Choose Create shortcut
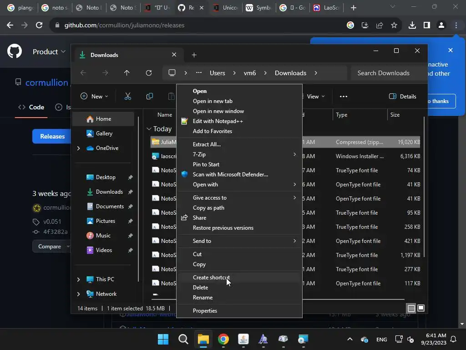 pyautogui.click(x=239, y=278)
